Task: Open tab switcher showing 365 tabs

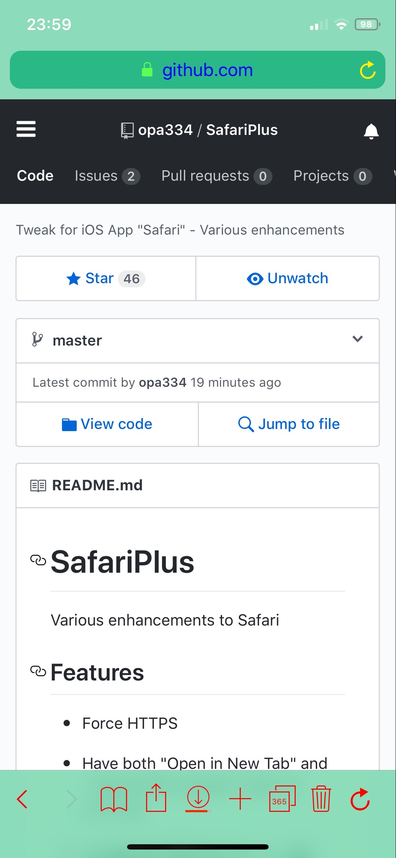Action: pyautogui.click(x=282, y=798)
